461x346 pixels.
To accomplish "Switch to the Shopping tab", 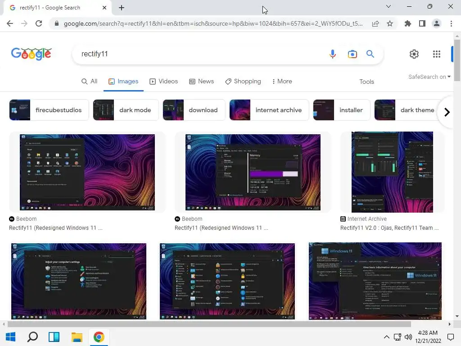I will click(x=243, y=82).
